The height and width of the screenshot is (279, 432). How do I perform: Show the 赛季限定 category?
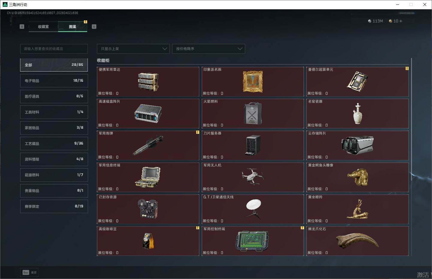pyautogui.click(x=54, y=207)
